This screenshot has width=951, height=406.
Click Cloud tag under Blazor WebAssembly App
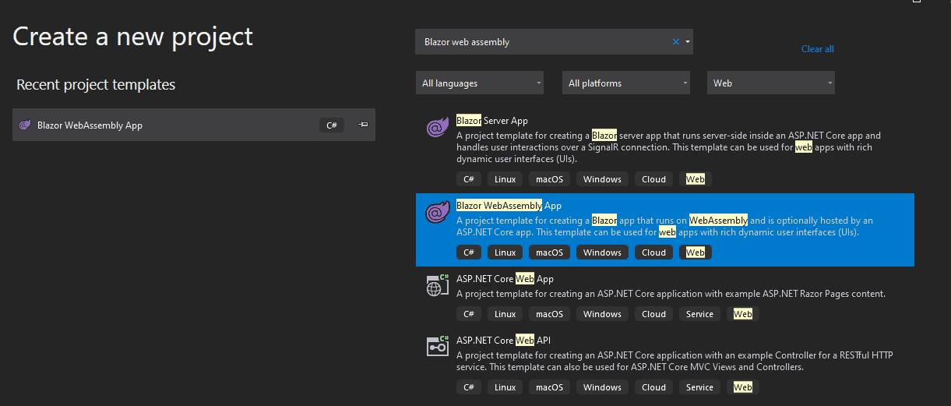click(x=653, y=252)
